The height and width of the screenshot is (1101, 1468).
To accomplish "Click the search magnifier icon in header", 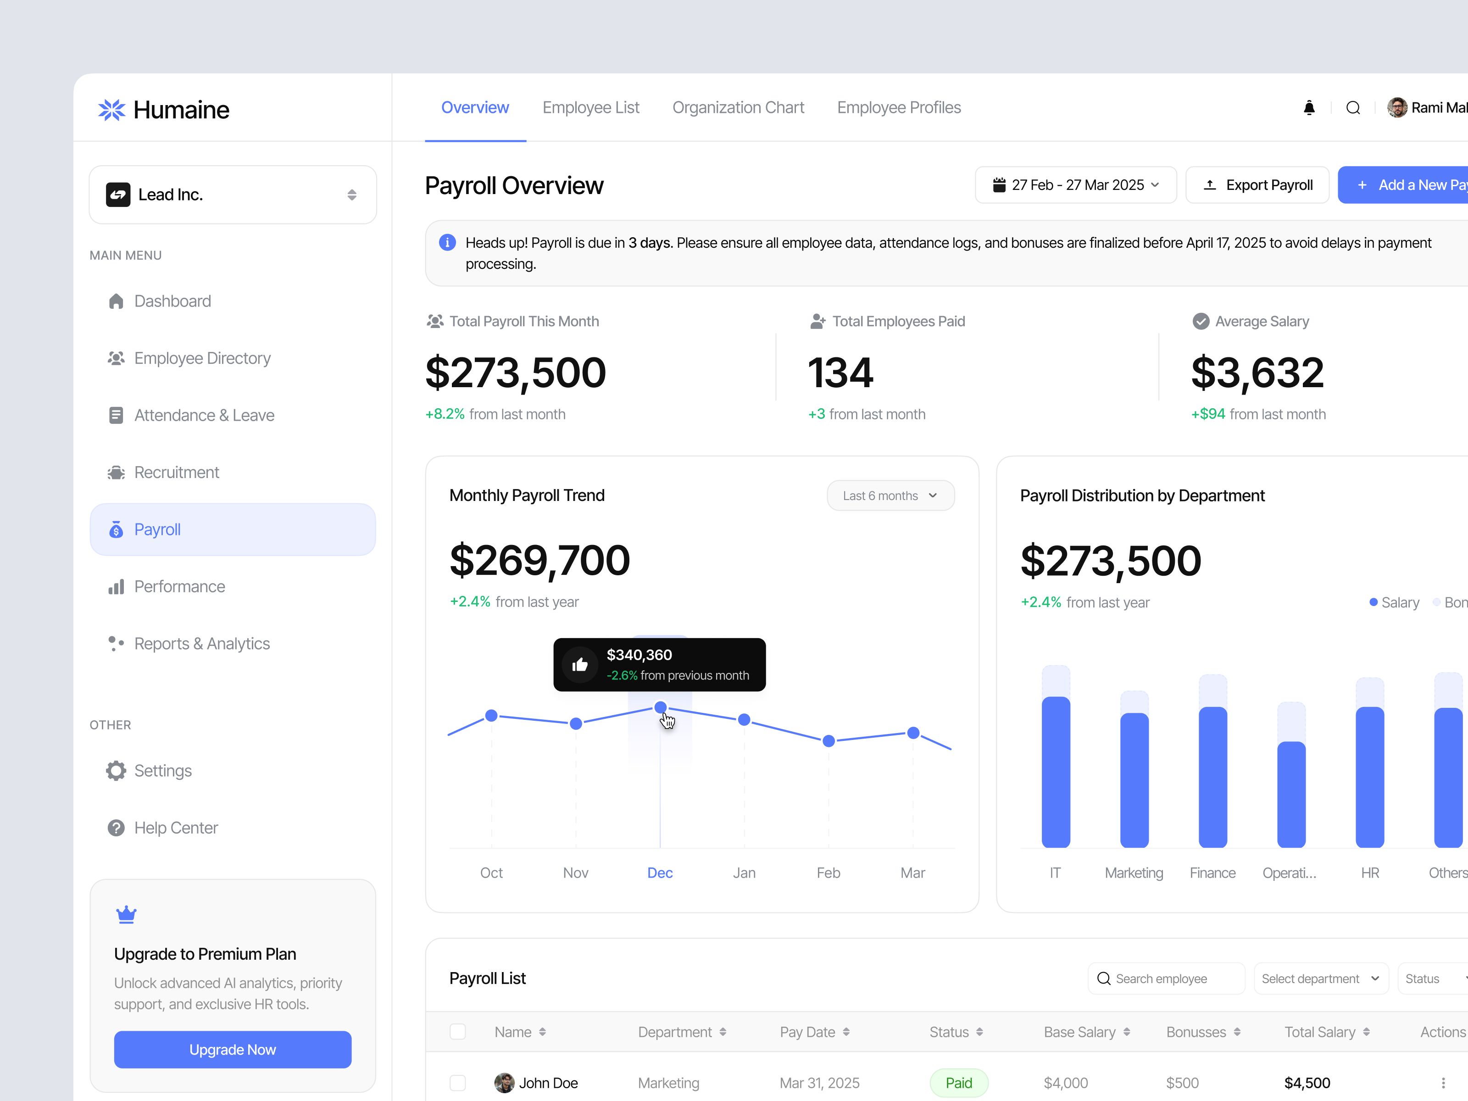I will pyautogui.click(x=1352, y=107).
